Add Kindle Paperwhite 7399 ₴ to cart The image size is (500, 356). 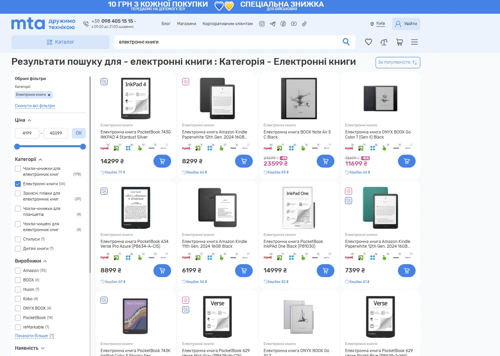pos(407,271)
